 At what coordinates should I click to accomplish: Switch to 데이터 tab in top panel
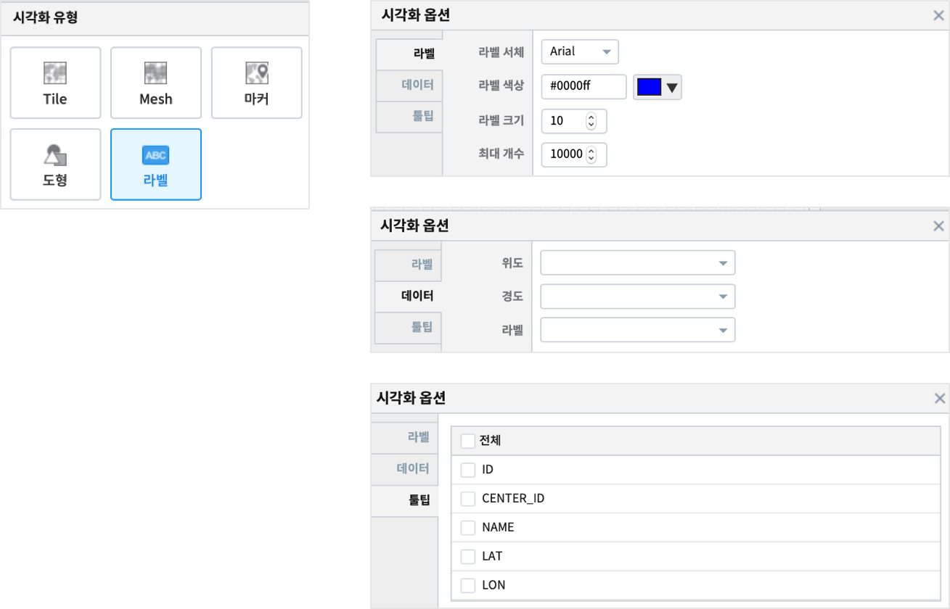pyautogui.click(x=409, y=85)
